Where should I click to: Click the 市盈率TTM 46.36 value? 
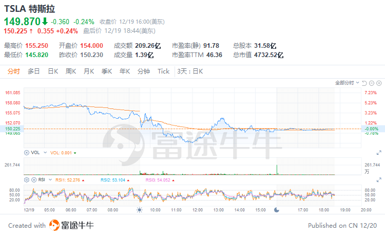214,55
